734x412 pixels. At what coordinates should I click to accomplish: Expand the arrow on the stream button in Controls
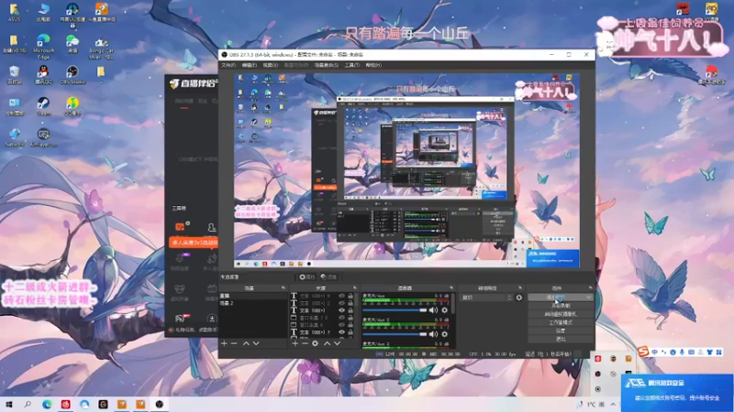[589, 297]
